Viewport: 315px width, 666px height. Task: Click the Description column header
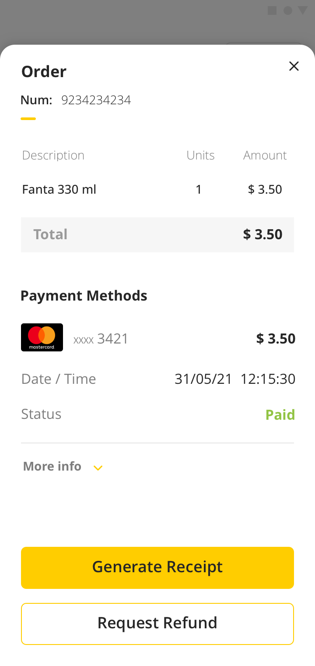[53, 155]
